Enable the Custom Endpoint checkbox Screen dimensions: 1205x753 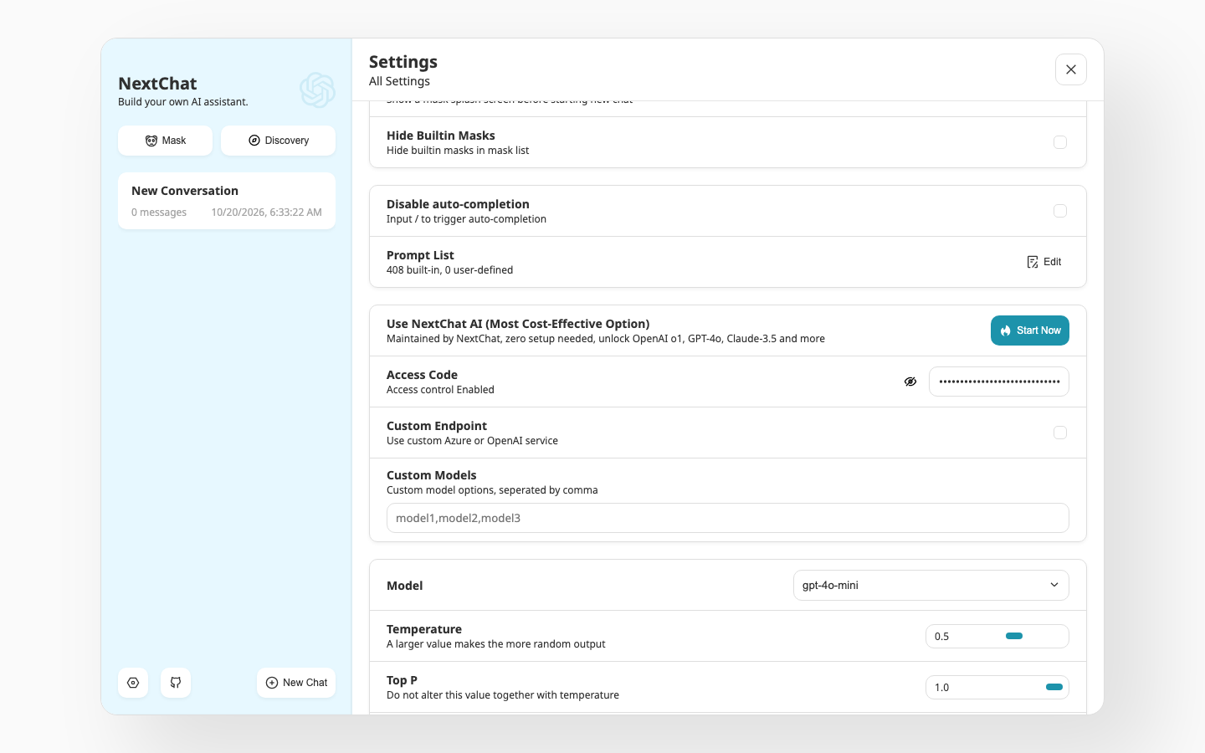click(1060, 433)
